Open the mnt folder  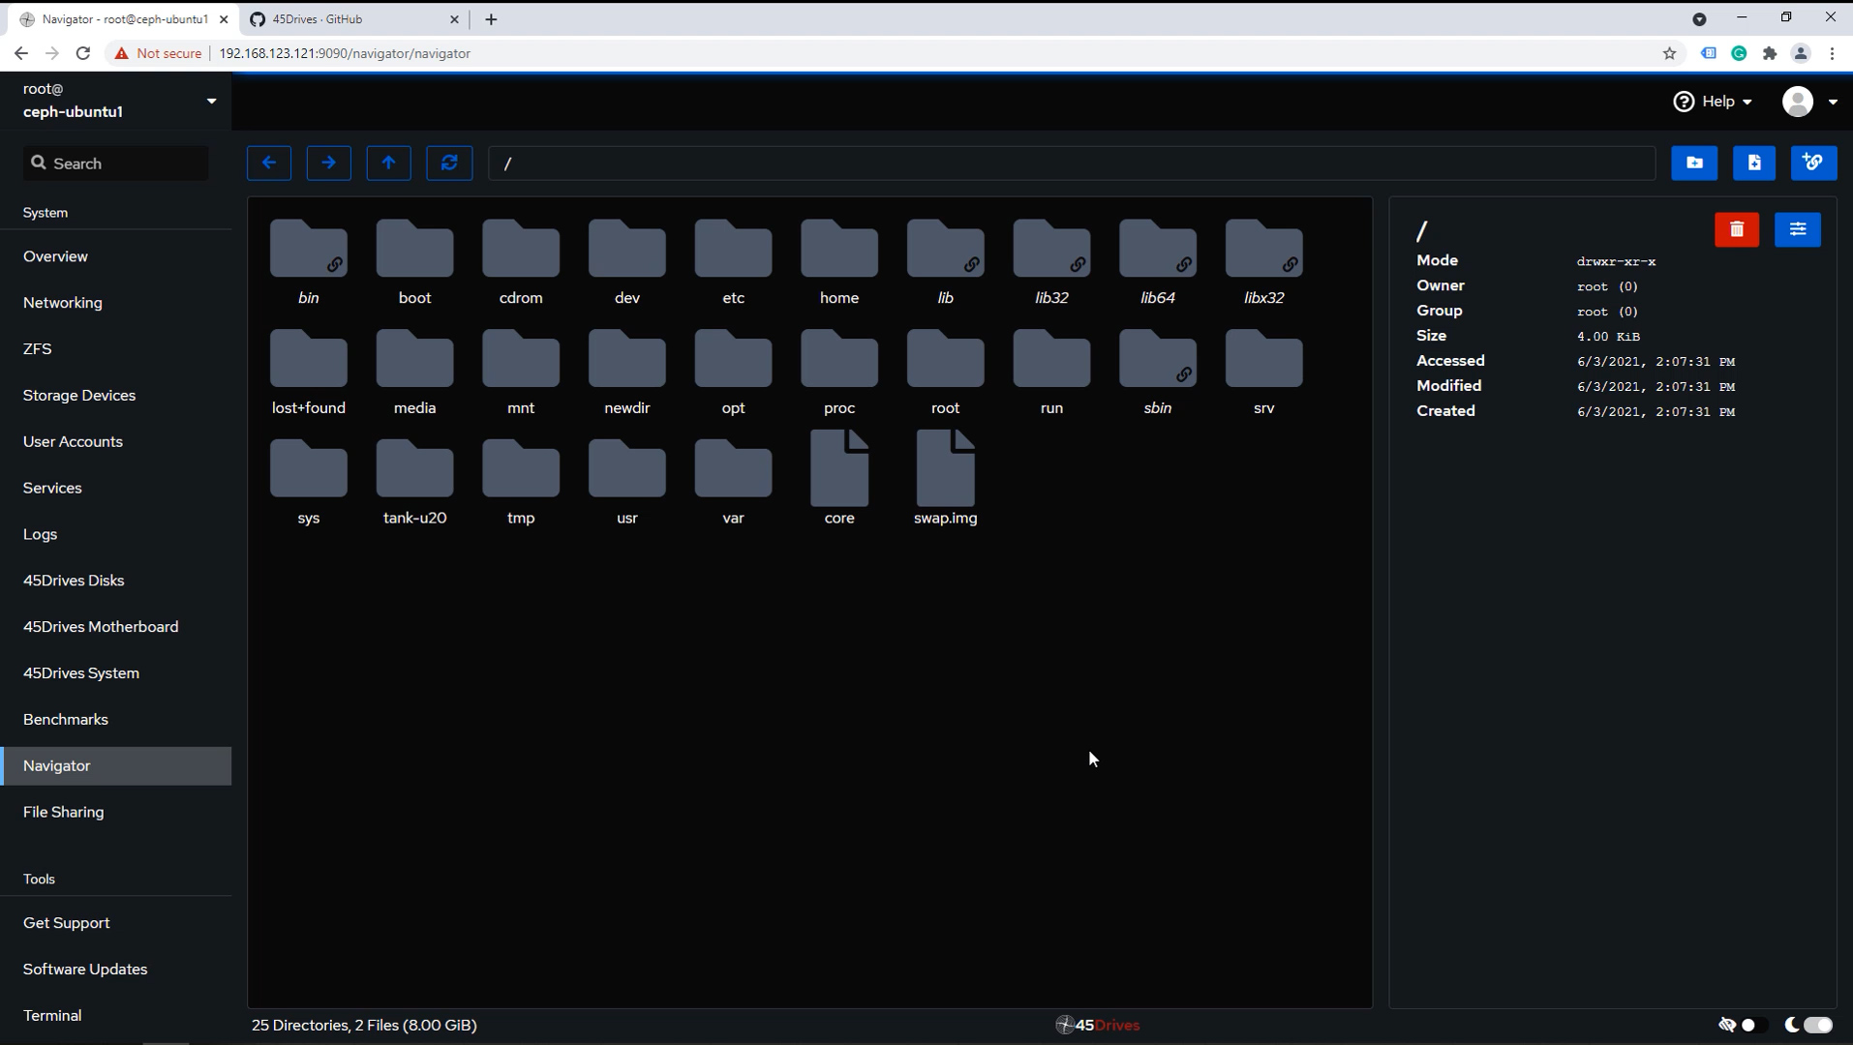(x=521, y=373)
